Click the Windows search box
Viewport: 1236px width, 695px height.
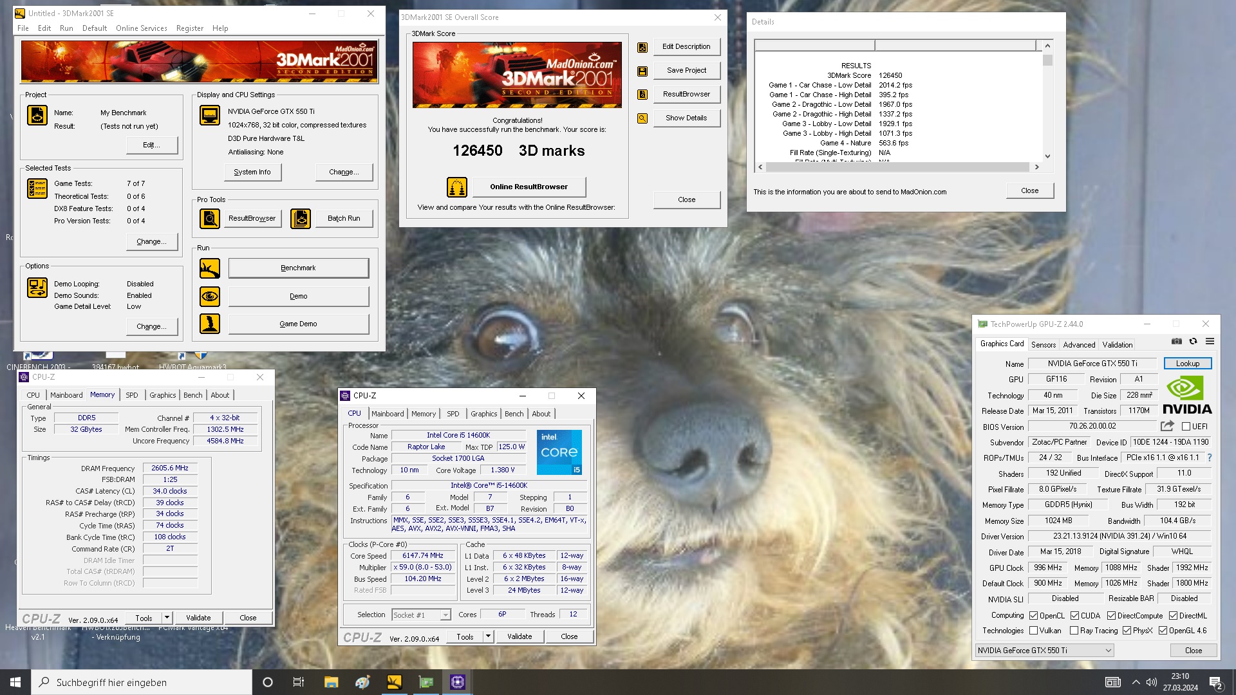[x=142, y=682]
